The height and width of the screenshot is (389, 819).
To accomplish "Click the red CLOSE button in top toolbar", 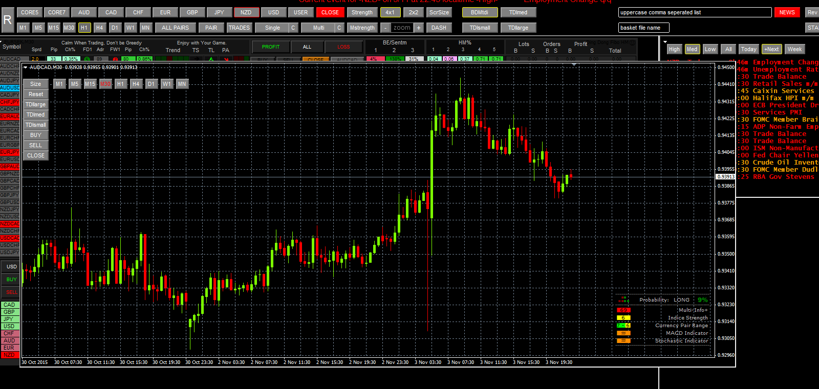I will (330, 12).
